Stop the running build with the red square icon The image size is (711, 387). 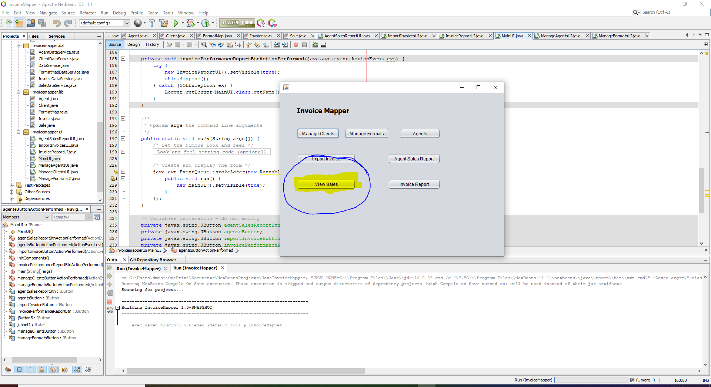pyautogui.click(x=110, y=302)
